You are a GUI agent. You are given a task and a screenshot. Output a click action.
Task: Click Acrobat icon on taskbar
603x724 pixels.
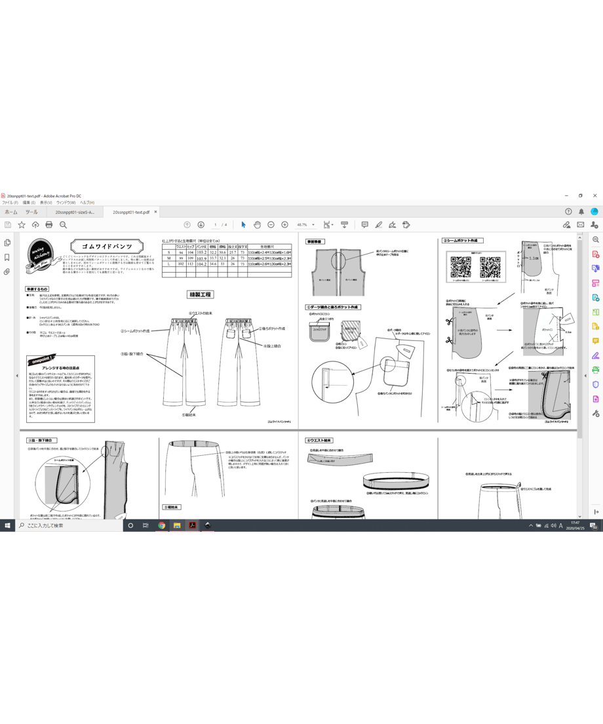click(x=193, y=525)
